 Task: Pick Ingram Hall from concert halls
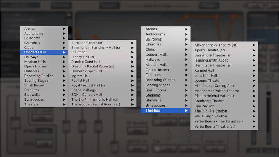pyautogui.click(x=102, y=76)
